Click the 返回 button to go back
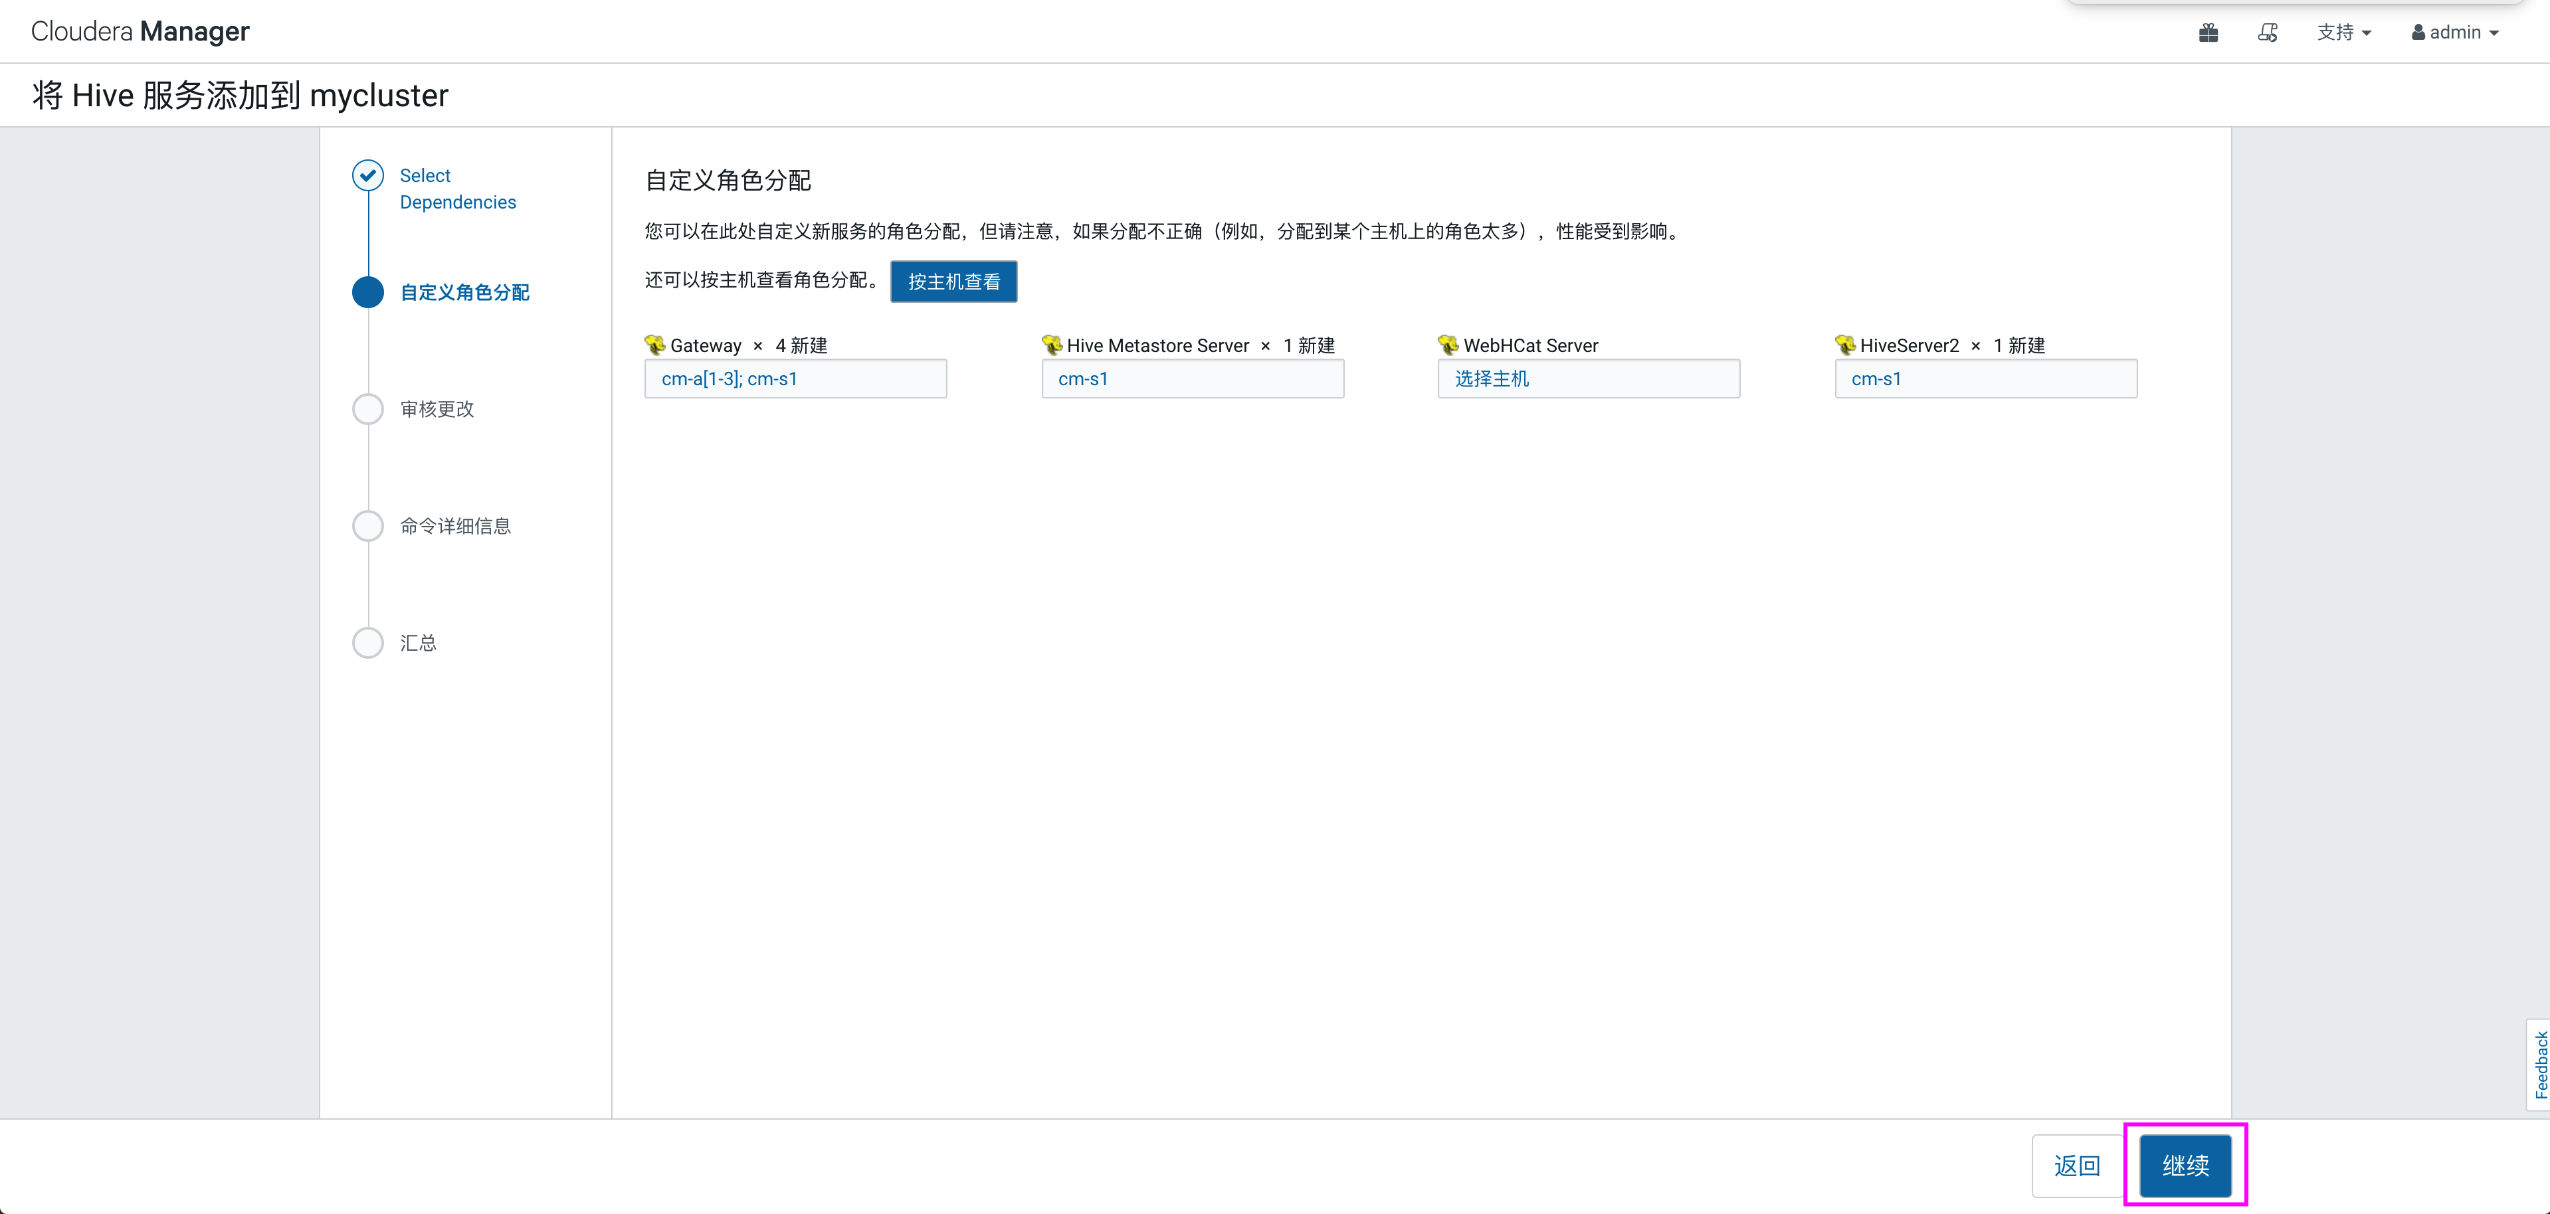 [x=2079, y=1166]
